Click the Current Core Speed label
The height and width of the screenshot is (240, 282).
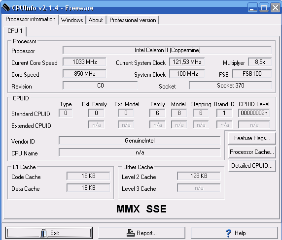[x=35, y=63]
